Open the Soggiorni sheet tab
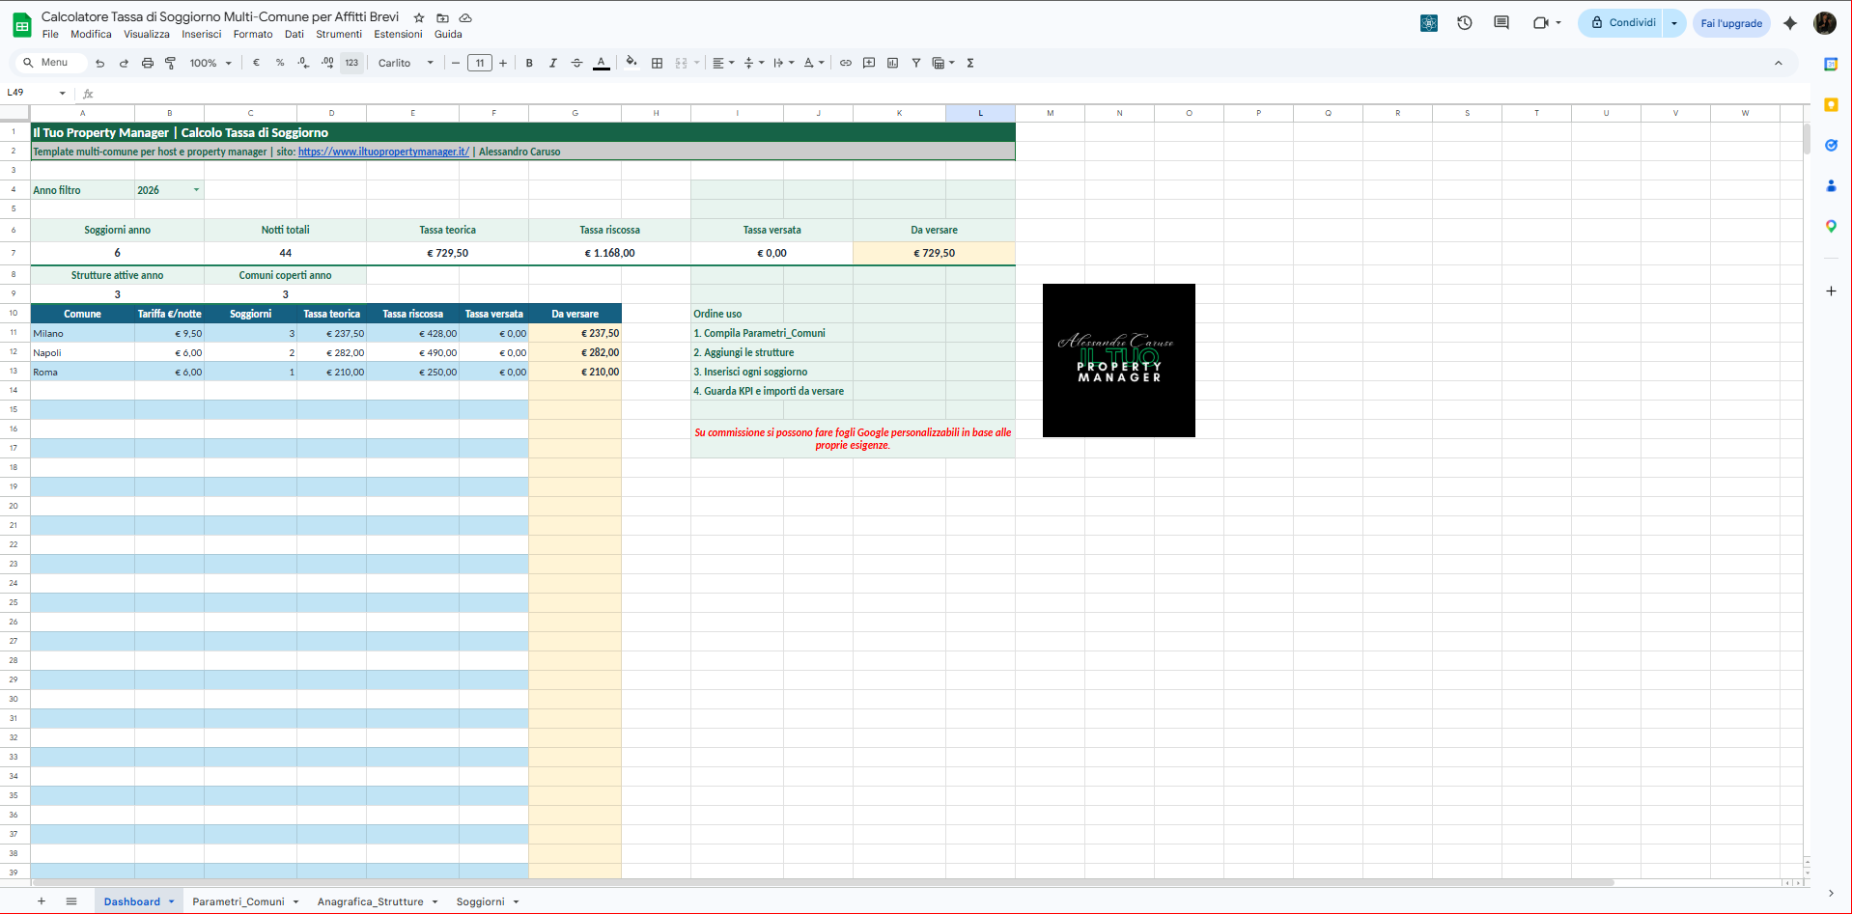The width and height of the screenshot is (1852, 914). [480, 900]
